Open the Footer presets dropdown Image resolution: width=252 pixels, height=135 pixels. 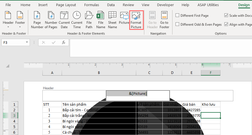(x=20, y=20)
